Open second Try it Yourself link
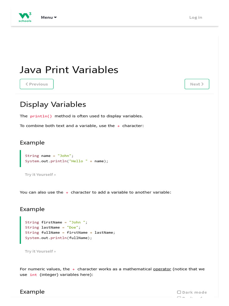 click(x=40, y=251)
